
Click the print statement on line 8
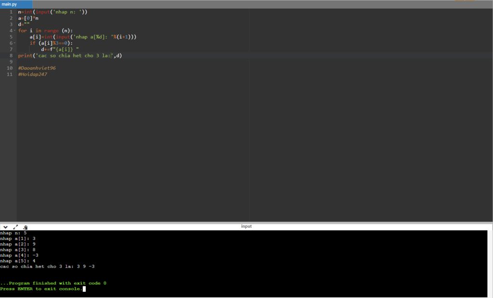70,56
